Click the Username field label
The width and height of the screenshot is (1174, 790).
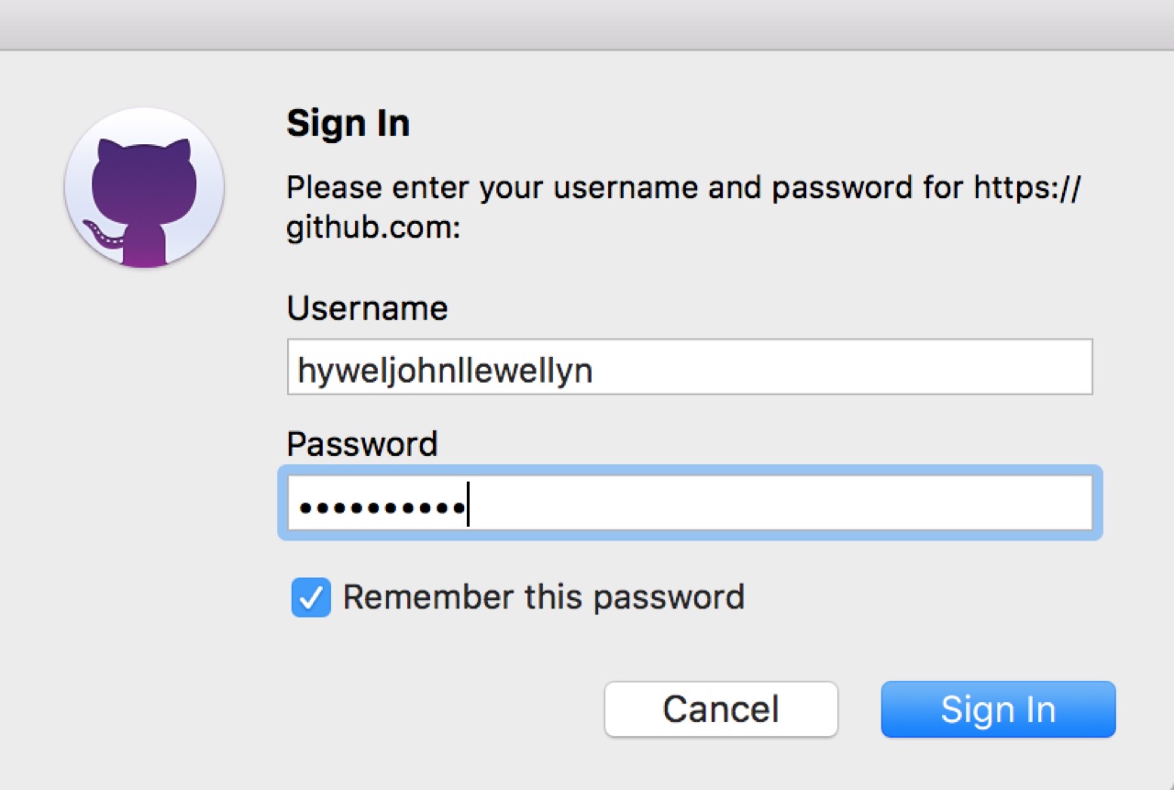[x=367, y=308]
